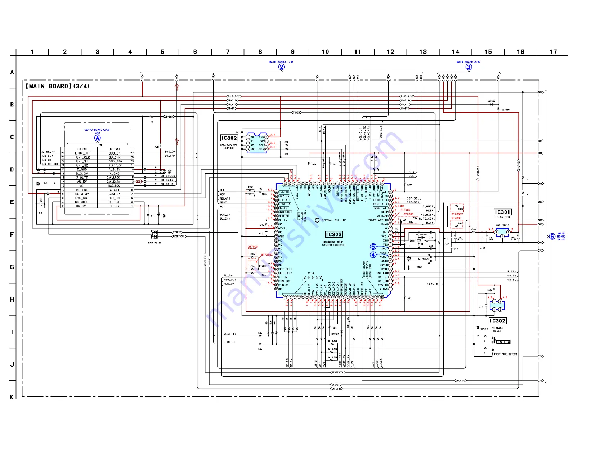
Task: Select the SYSTEM CONTROL text under IC303
Action: 333,245
